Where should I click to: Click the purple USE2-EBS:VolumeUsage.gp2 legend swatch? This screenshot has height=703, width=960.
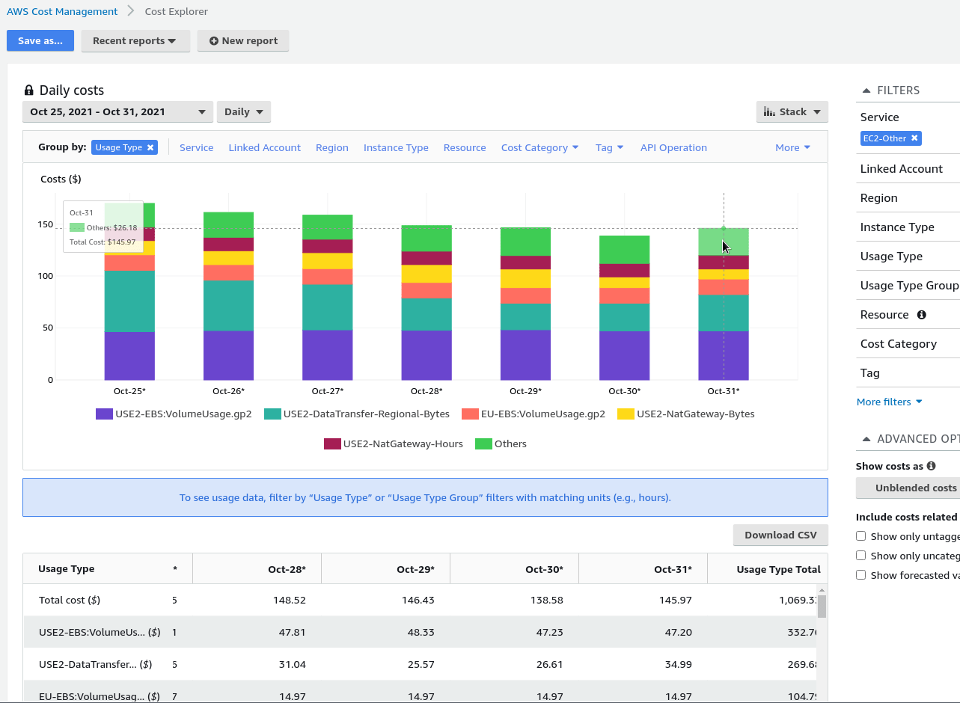(103, 414)
